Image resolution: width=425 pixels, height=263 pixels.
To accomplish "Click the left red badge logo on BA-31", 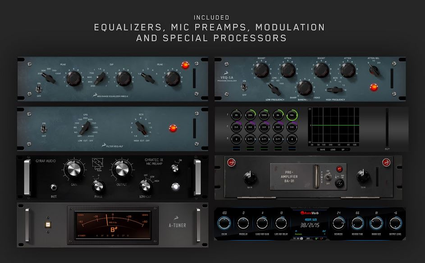I will [231, 162].
